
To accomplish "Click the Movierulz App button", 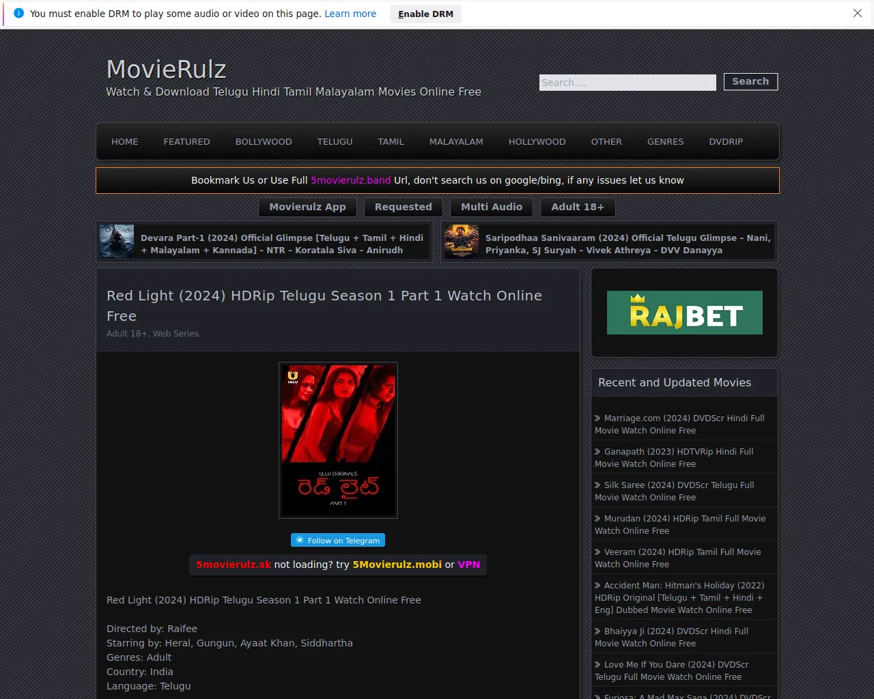I will point(307,207).
